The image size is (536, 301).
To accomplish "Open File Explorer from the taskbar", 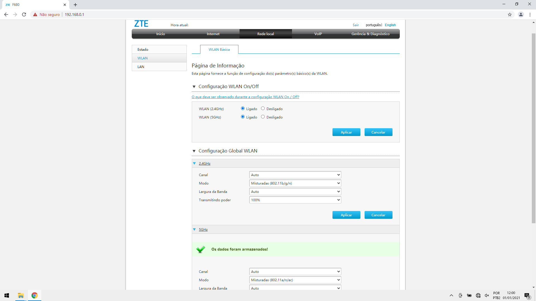I will [x=21, y=295].
